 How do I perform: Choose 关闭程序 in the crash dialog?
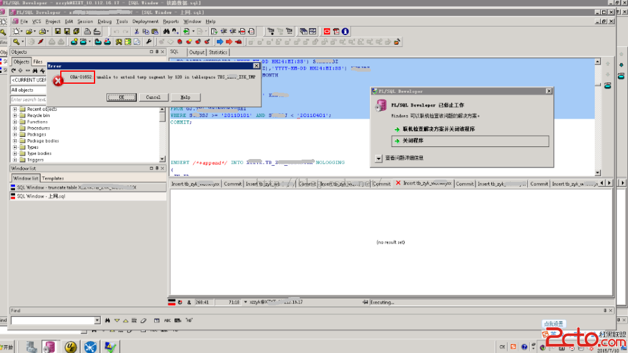pos(470,141)
